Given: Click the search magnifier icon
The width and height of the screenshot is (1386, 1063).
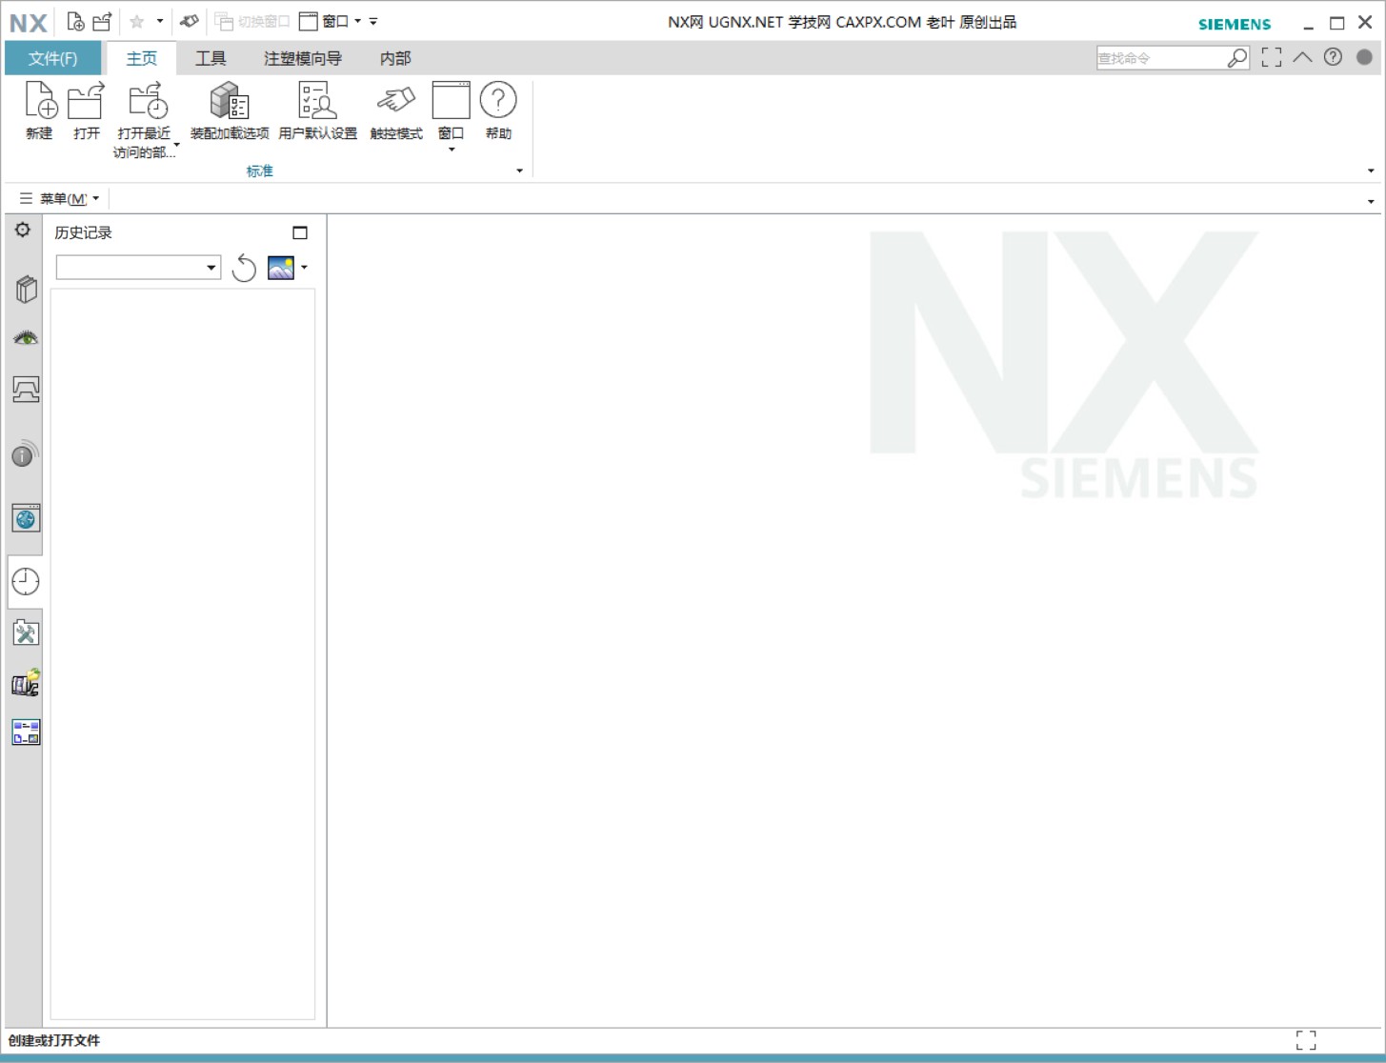Looking at the screenshot, I should click(x=1236, y=58).
